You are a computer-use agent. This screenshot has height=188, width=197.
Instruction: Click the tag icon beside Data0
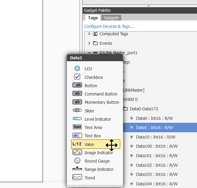click(x=132, y=118)
